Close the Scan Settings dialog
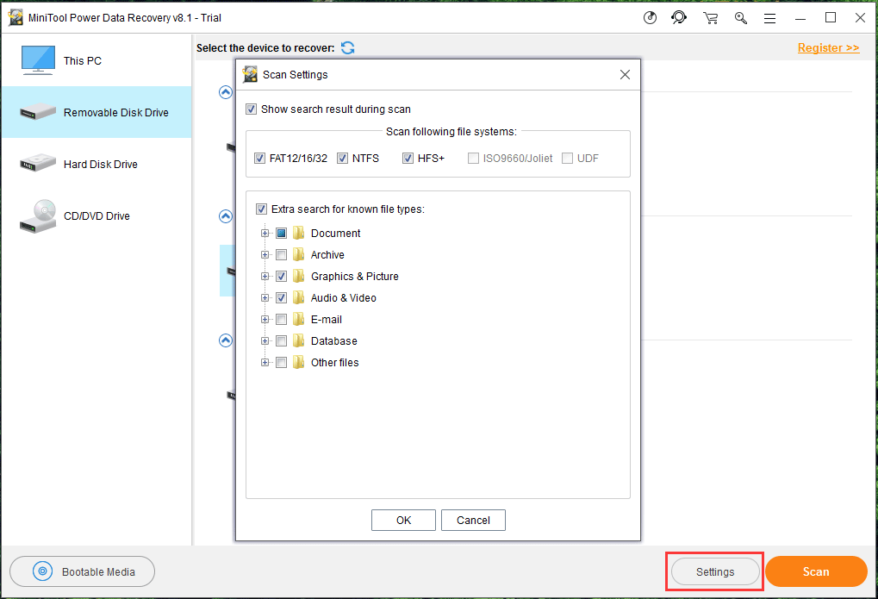The image size is (878, 599). click(626, 75)
